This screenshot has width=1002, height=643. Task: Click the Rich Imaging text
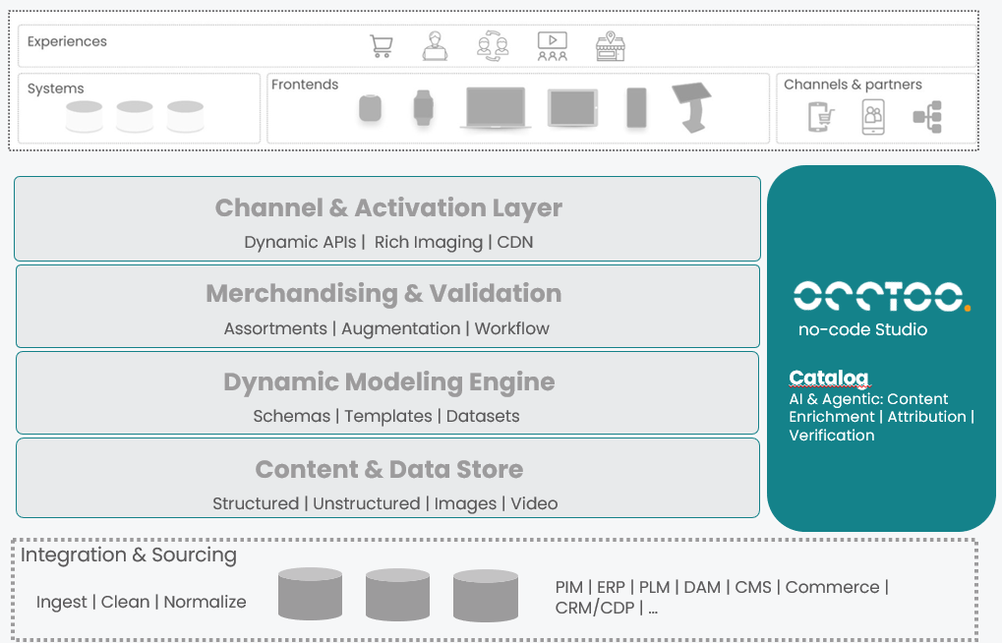coord(429,242)
